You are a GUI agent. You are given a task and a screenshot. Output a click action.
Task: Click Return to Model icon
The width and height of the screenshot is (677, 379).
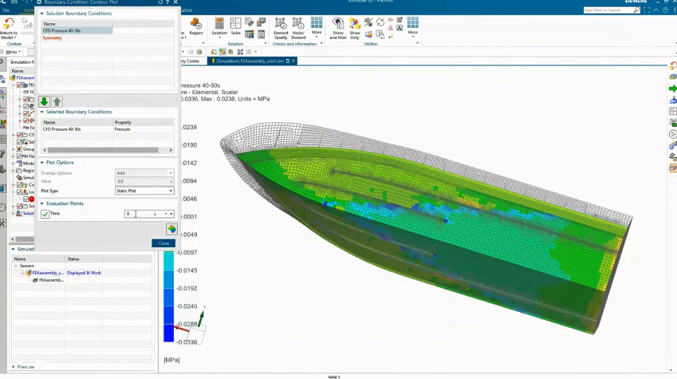(x=9, y=29)
